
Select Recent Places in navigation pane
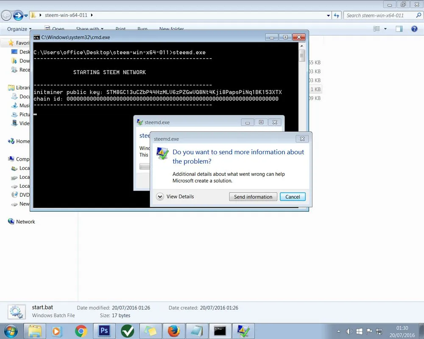click(20, 69)
